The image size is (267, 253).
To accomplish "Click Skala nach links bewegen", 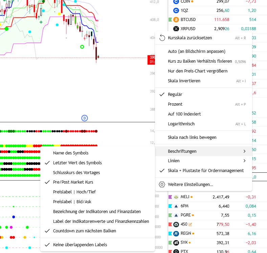I will click(192, 138).
